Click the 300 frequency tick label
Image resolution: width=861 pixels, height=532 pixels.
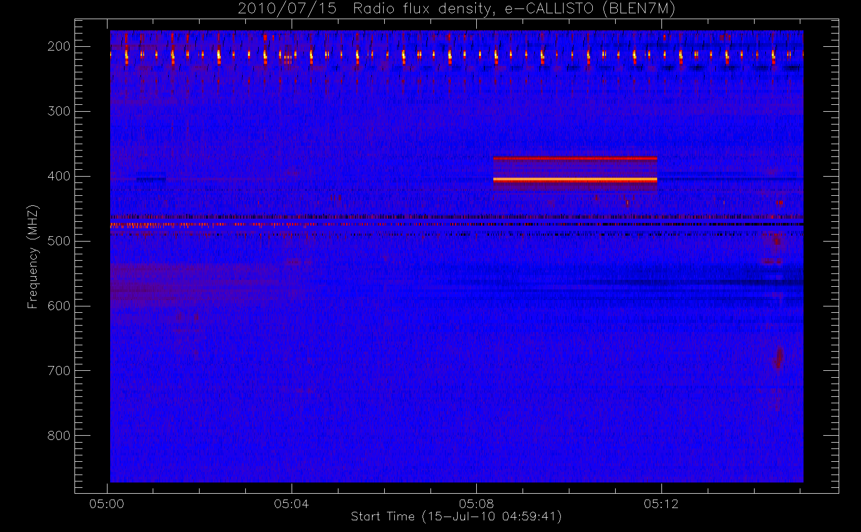click(59, 111)
